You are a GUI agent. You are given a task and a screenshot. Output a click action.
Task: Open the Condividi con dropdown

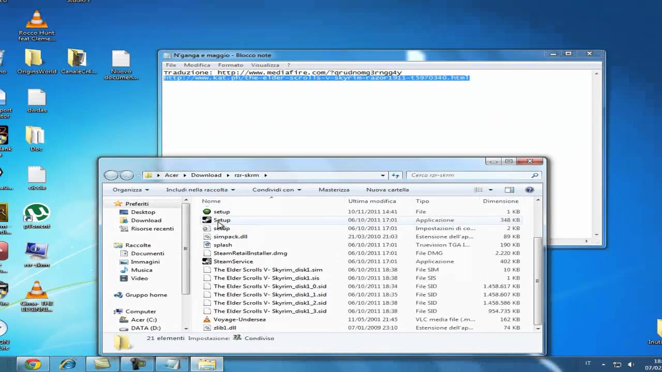(276, 190)
